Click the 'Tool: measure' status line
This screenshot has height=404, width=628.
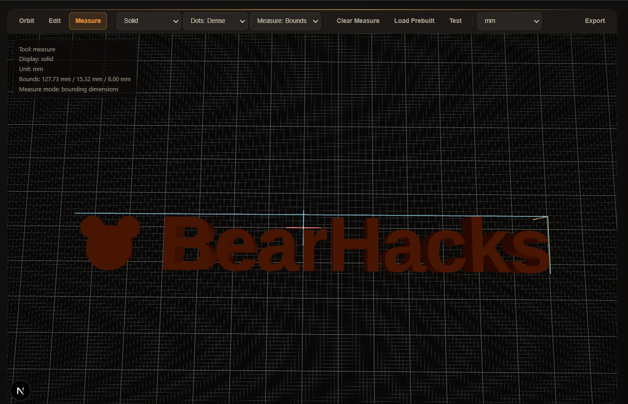(37, 49)
